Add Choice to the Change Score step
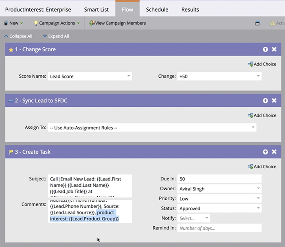Screen dimensions: 285x247 (262, 64)
